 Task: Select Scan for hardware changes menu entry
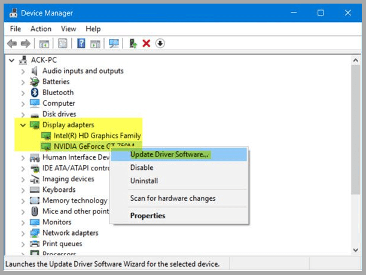tap(179, 198)
